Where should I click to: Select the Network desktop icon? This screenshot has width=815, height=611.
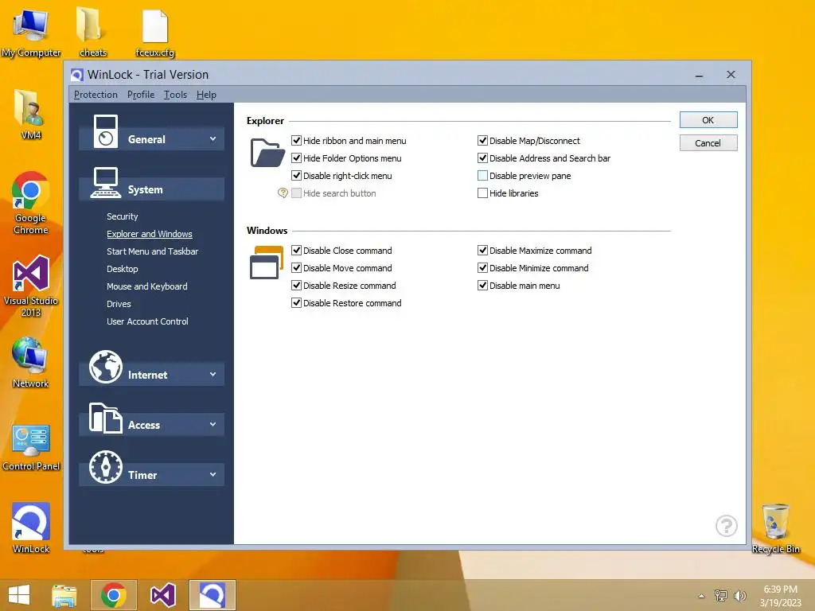pos(31,363)
